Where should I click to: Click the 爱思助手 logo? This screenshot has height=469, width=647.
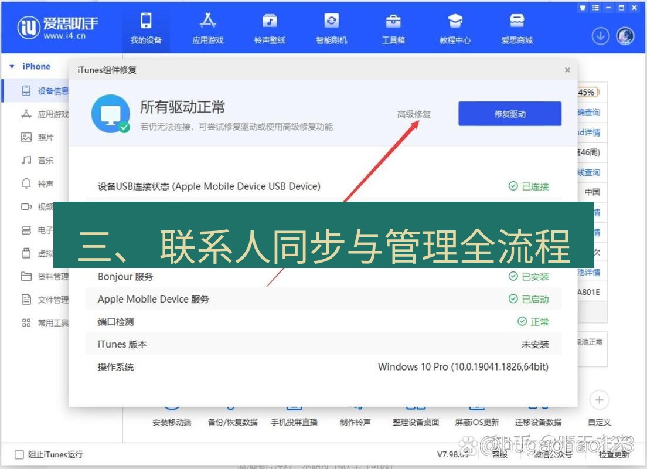point(58,28)
